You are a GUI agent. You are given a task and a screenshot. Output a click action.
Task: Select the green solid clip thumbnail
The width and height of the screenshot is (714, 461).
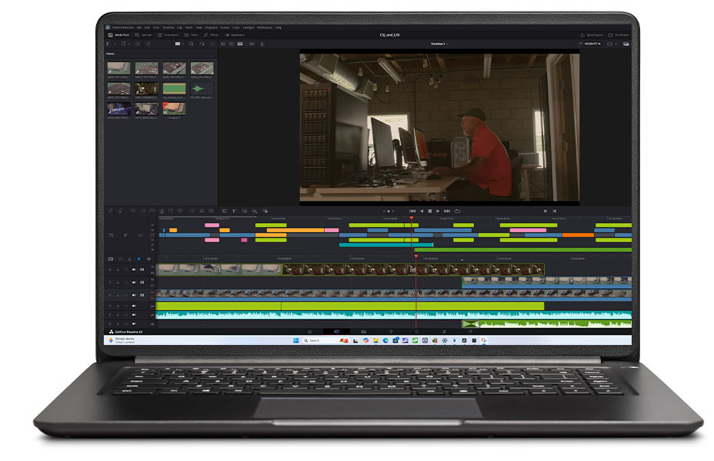pos(174,88)
